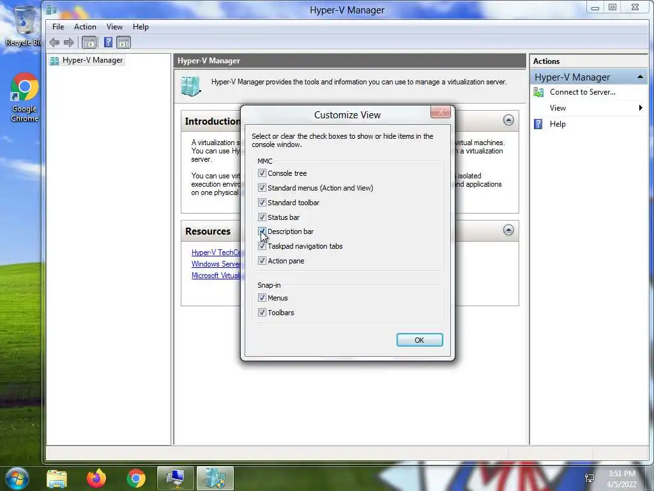Launch Chrome from the taskbar
The width and height of the screenshot is (654, 491).
point(136,478)
